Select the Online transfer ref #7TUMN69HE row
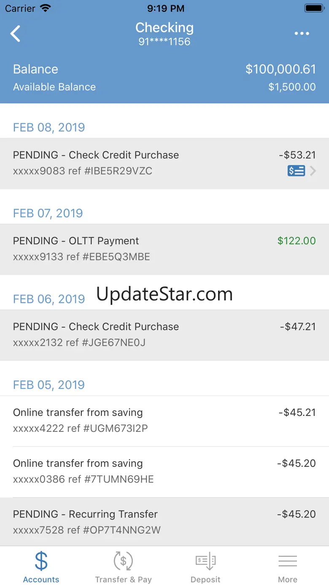This screenshot has width=329, height=585. (x=164, y=471)
